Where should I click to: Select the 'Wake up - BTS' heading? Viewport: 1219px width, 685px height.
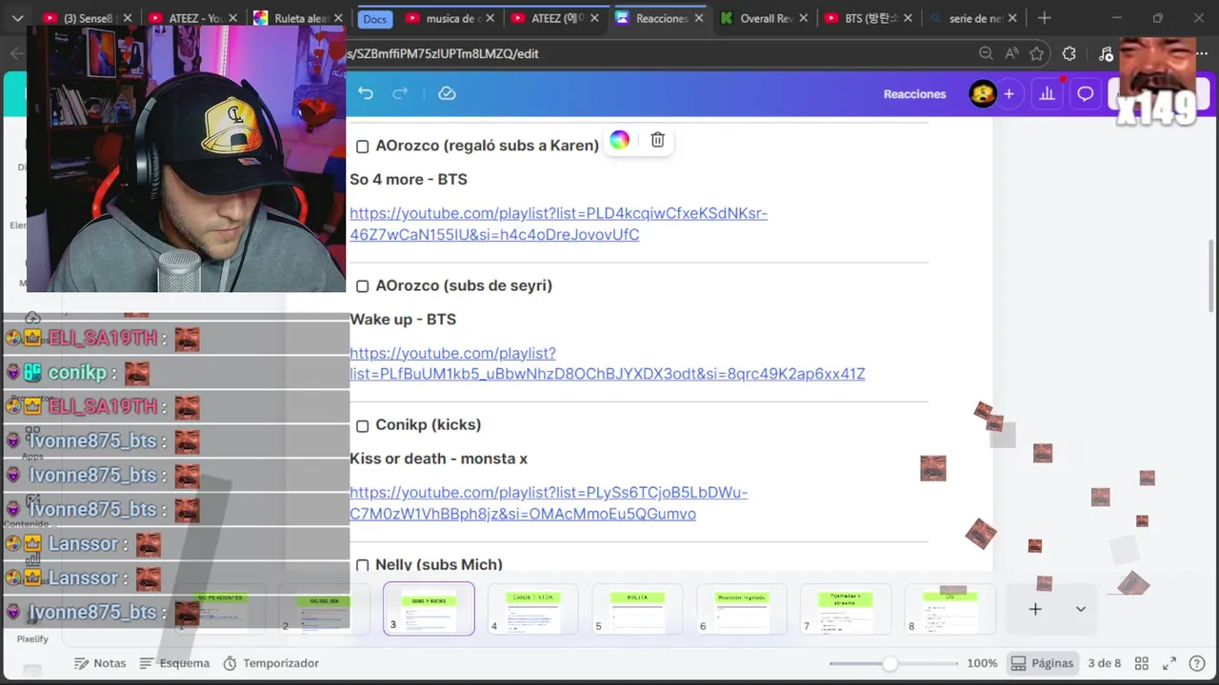(403, 319)
